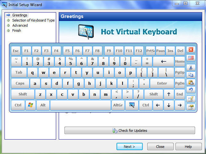206x154 pixels.
Task: Toggle the AltGr key
Action: click(118, 105)
